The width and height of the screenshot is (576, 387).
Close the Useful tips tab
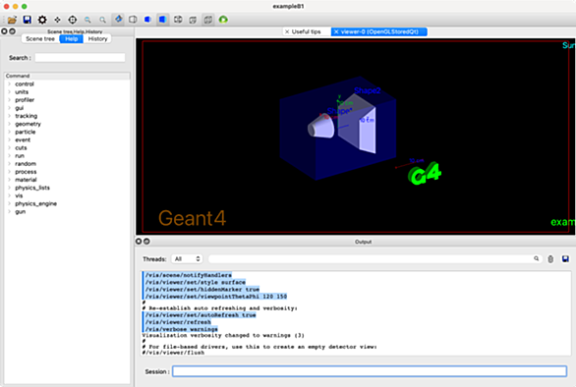coord(287,32)
